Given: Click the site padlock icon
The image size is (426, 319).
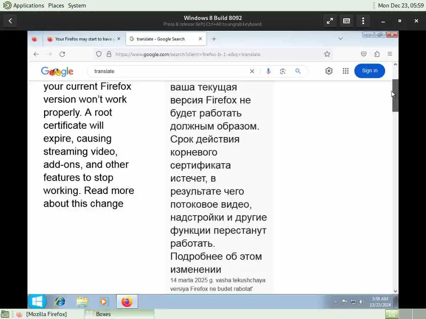Looking at the screenshot, I should pyautogui.click(x=109, y=54).
